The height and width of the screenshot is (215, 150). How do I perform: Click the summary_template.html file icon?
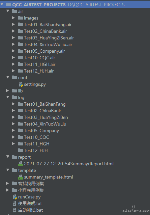pyautogui.click(x=20, y=177)
